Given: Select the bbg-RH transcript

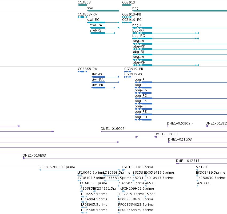Looking at the screenshot, I should 166,65.
